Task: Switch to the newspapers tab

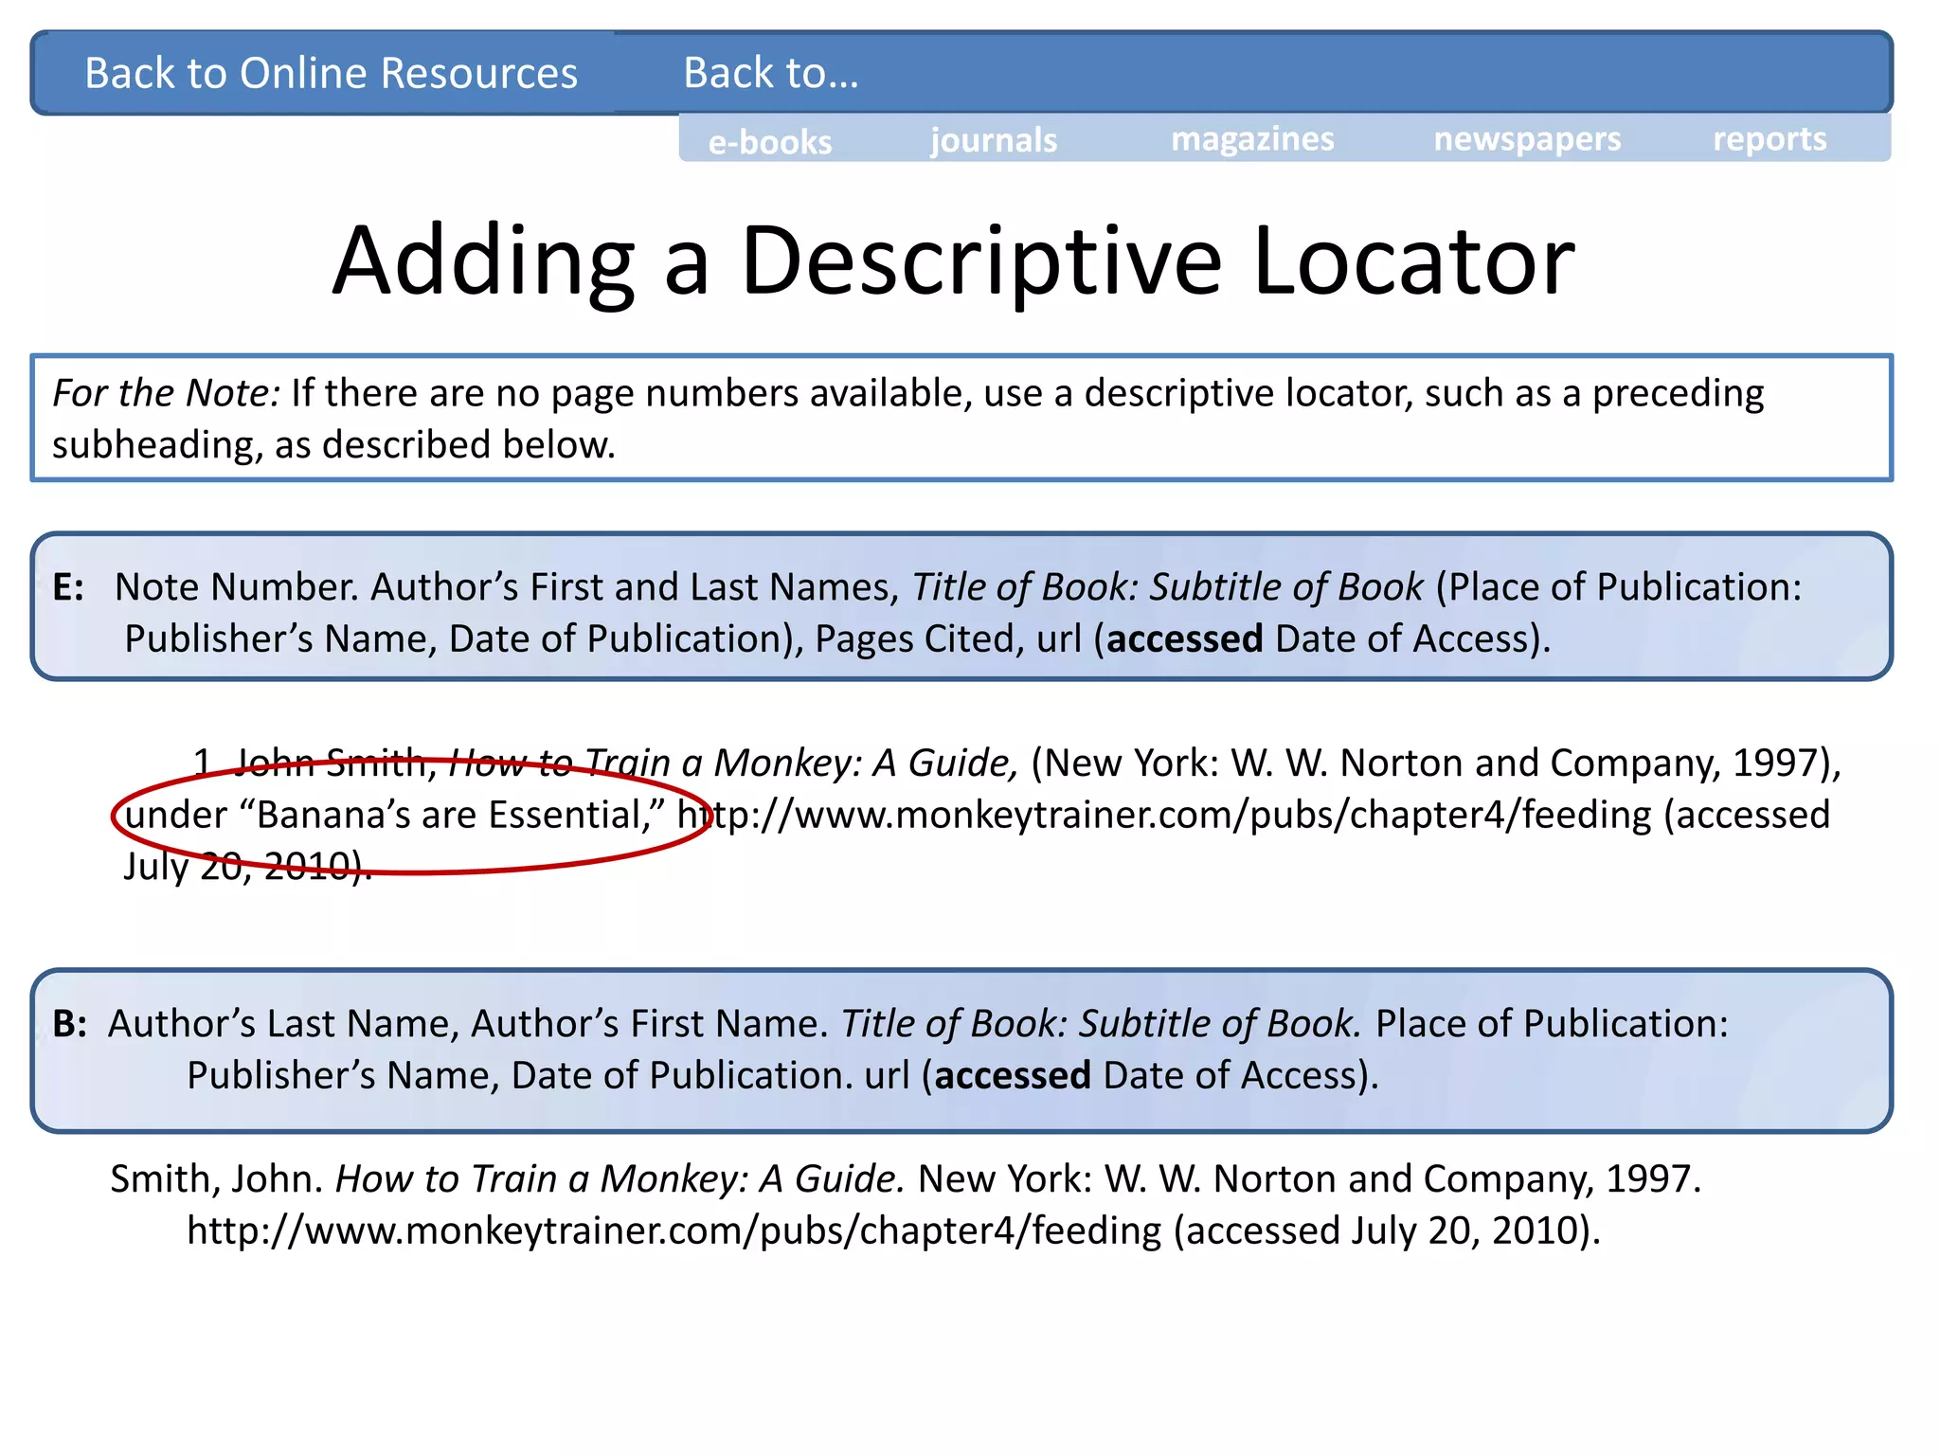Action: pos(1527,138)
